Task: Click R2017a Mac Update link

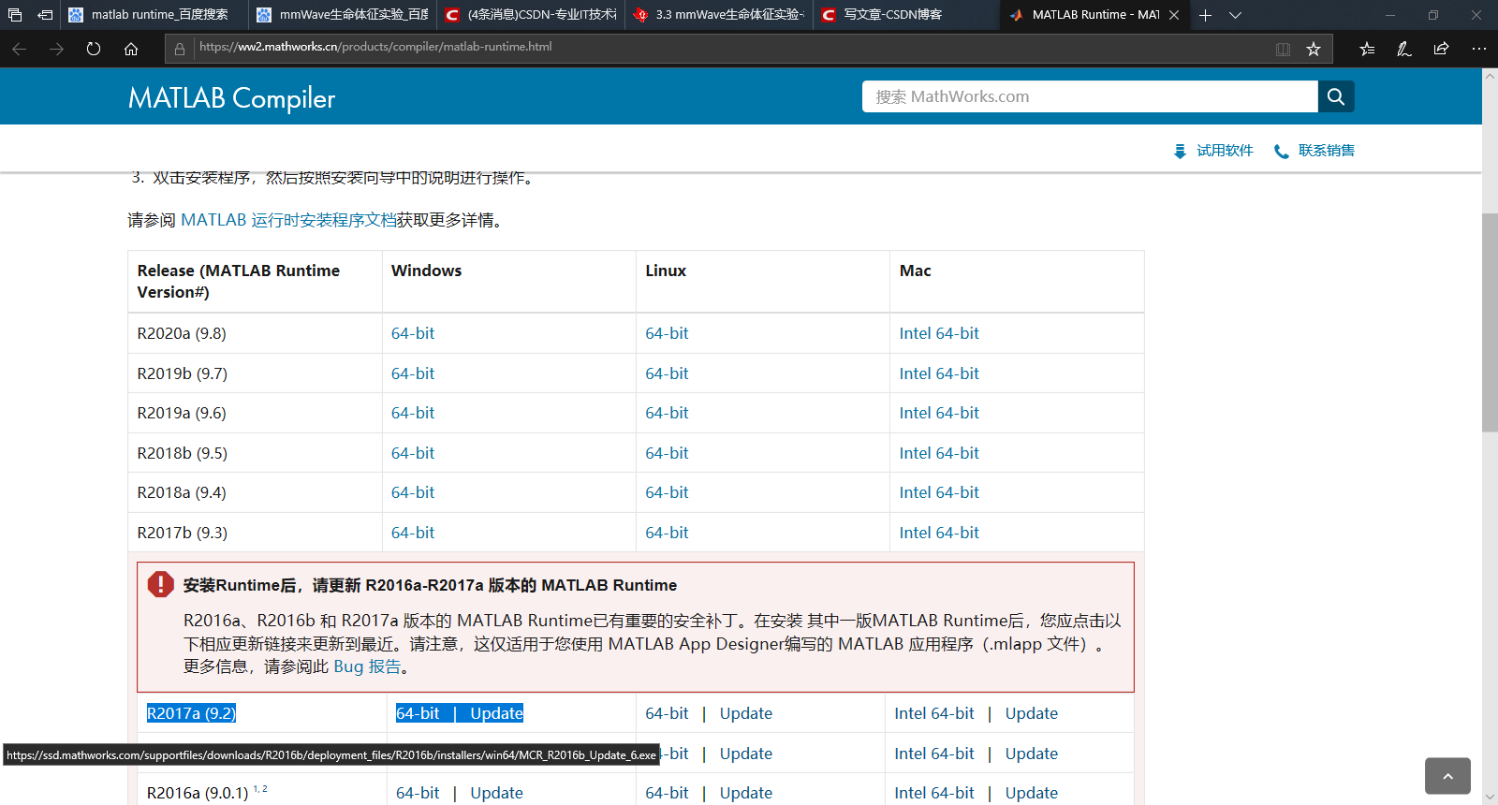Action: [x=1032, y=713]
